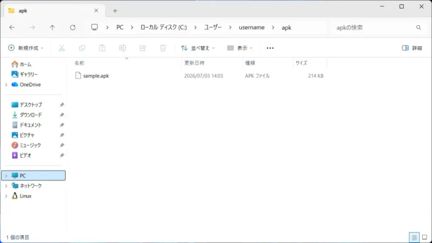
Task: Expand chevron after username in breadcrumb
Action: [x=273, y=28]
